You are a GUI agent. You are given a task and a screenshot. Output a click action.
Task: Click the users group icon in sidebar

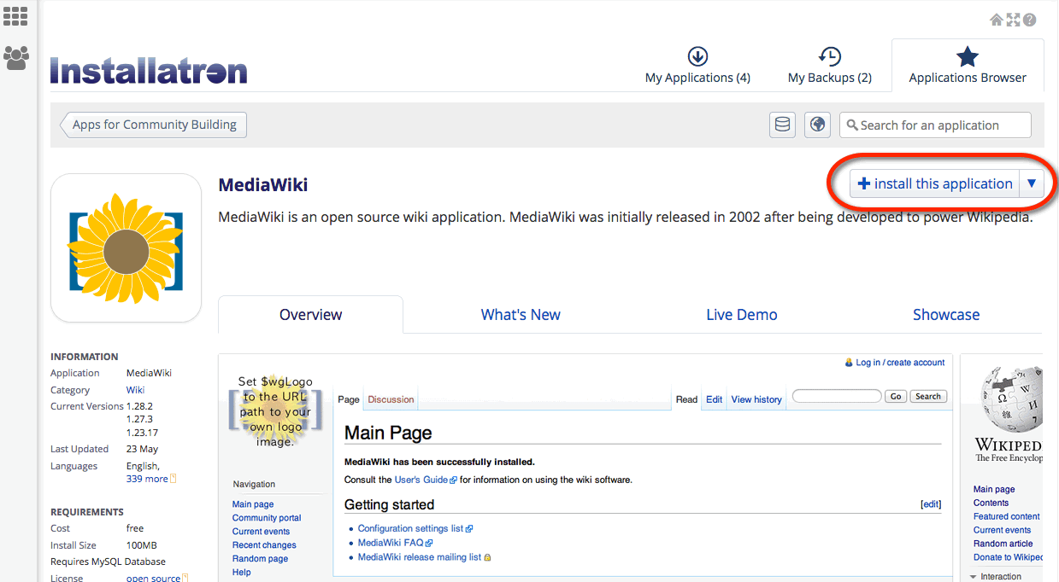click(x=15, y=57)
